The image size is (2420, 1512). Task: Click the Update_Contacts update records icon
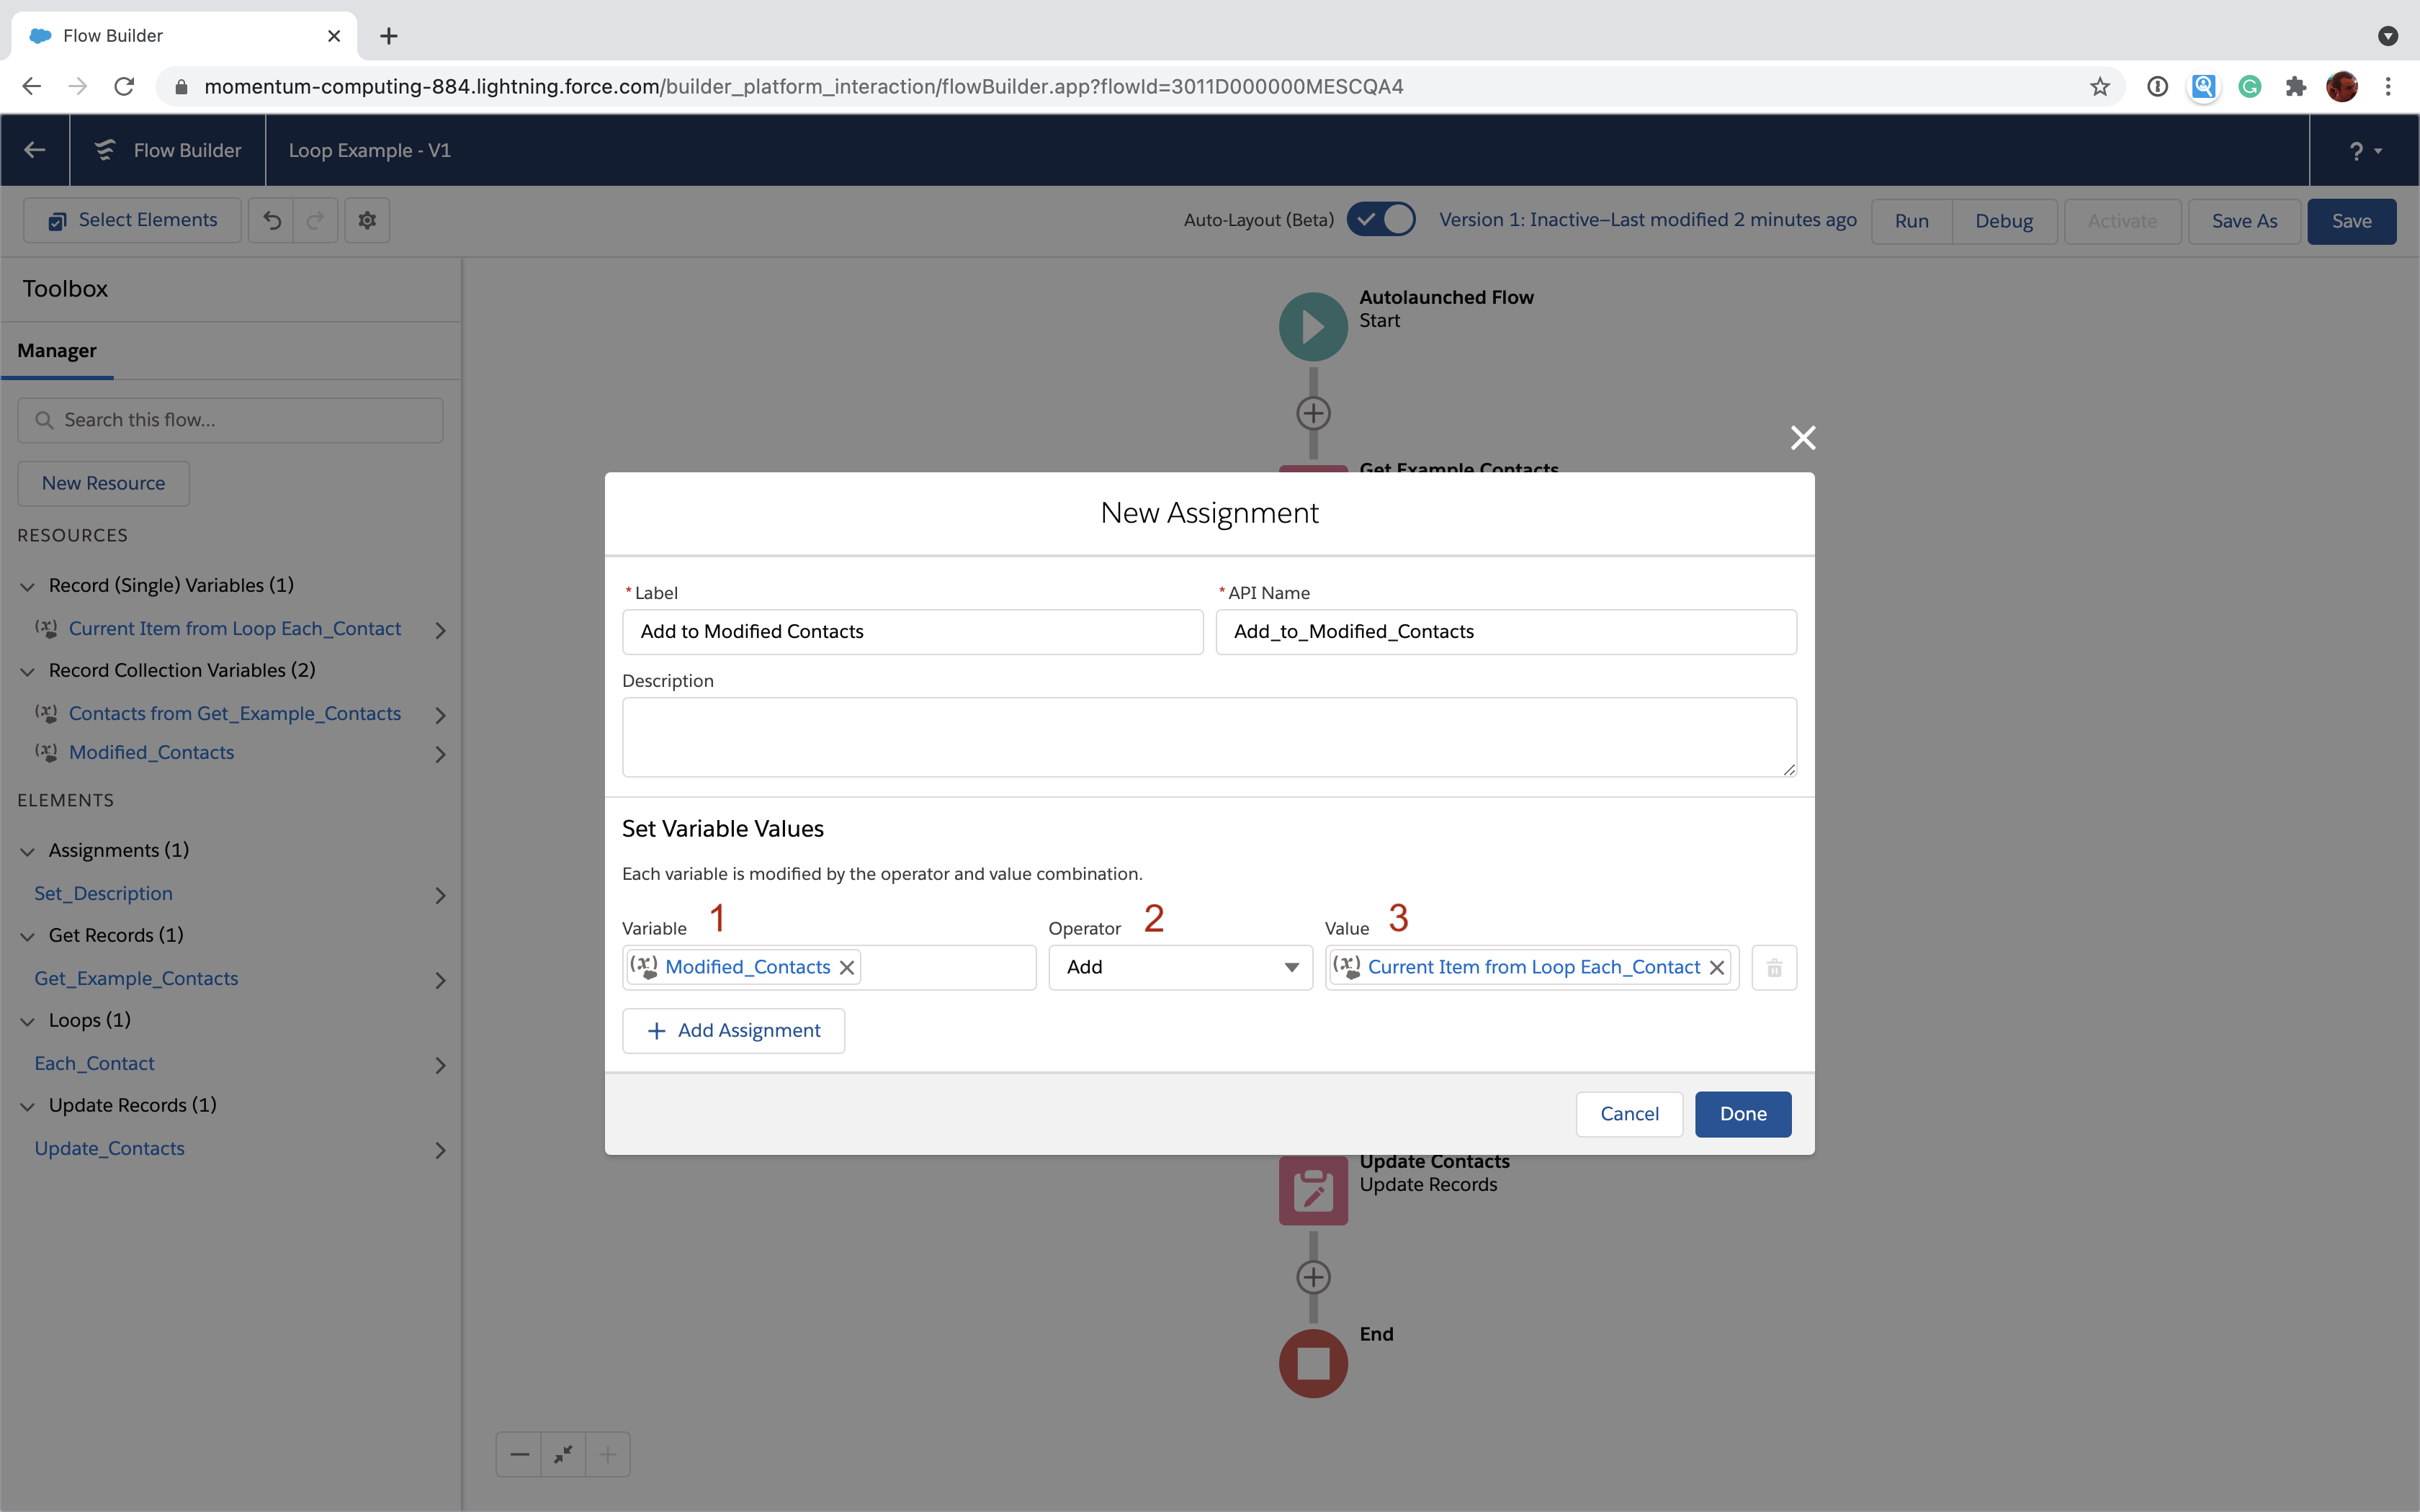[x=1312, y=1188]
